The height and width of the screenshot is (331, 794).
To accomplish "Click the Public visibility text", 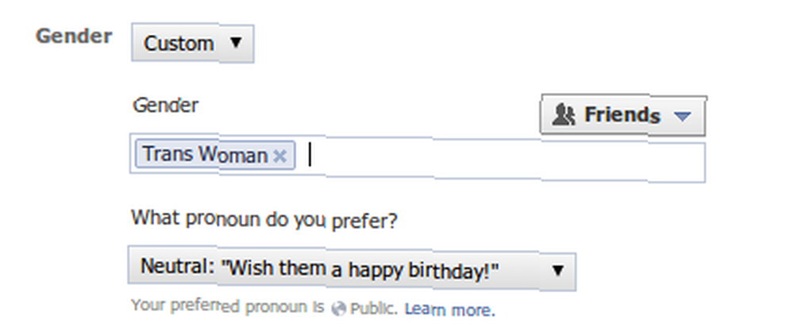I will tap(374, 308).
